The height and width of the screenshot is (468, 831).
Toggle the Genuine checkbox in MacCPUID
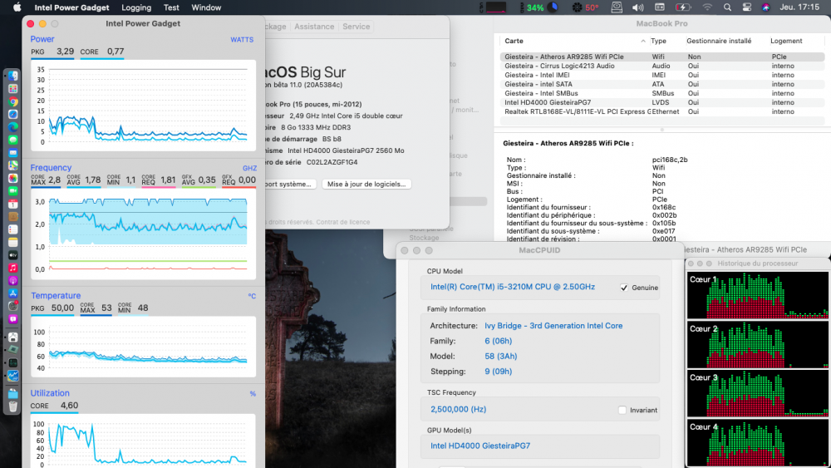624,288
